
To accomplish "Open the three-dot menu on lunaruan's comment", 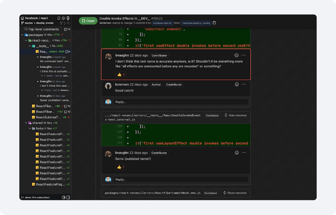I will click(244, 84).
